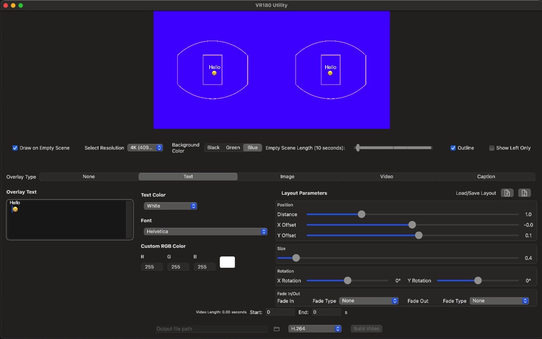Select the Caption overlay type
542x339 pixels.
(x=486, y=176)
